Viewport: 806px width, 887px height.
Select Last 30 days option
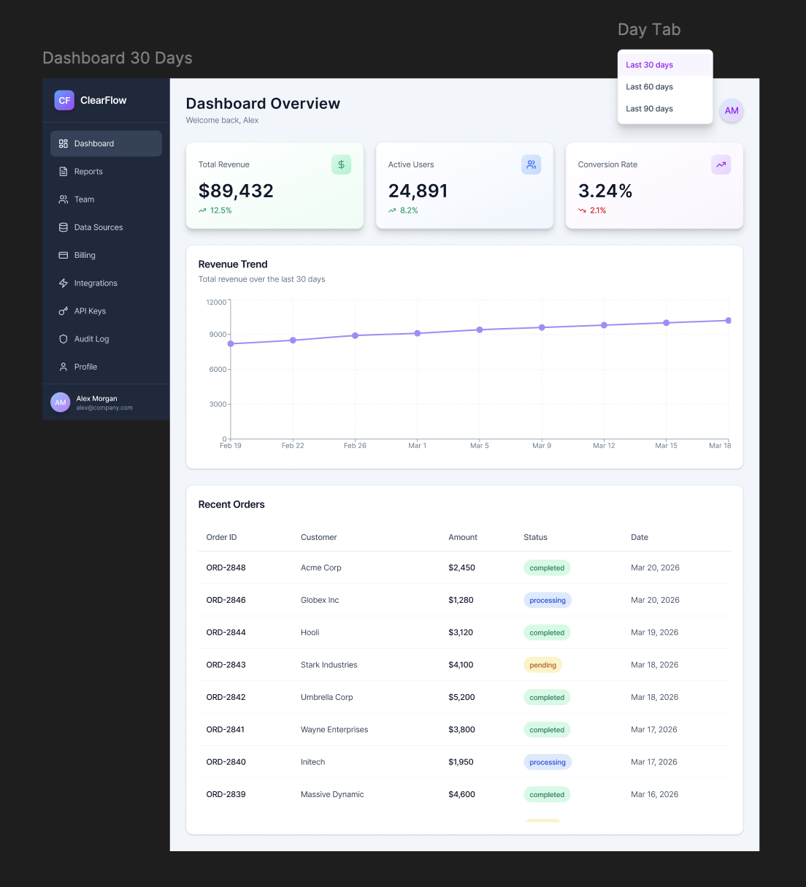click(x=665, y=65)
